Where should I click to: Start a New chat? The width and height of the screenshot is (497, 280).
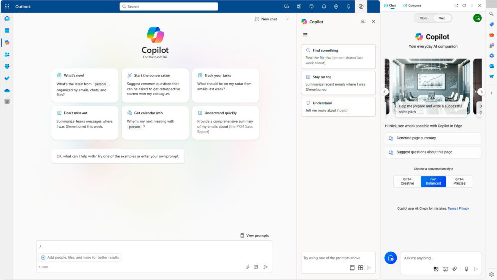pyautogui.click(x=266, y=19)
